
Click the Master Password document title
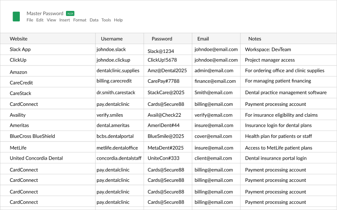(x=45, y=13)
